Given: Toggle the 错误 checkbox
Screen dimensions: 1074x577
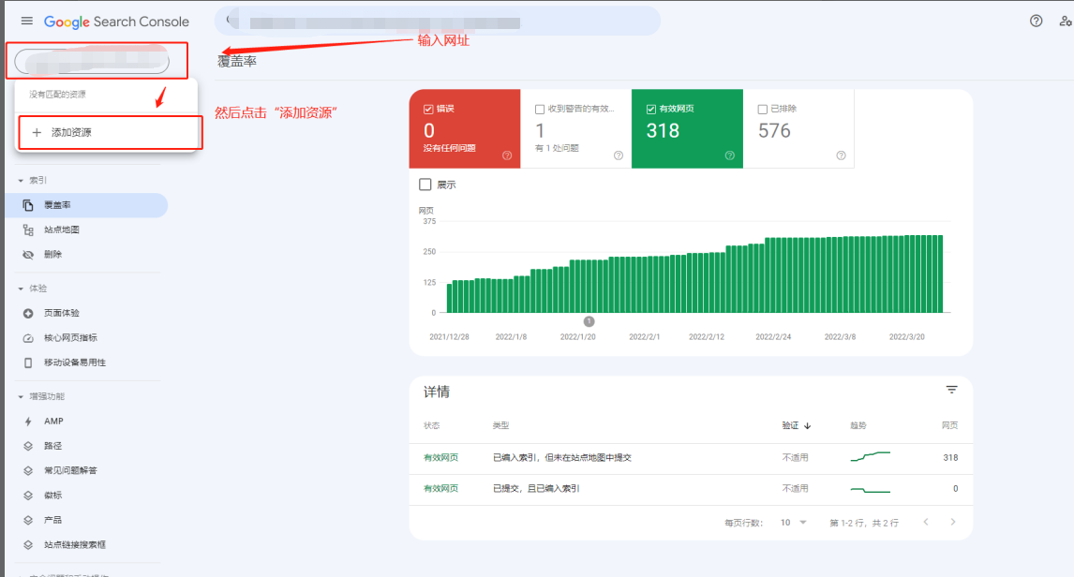Looking at the screenshot, I should click(428, 109).
